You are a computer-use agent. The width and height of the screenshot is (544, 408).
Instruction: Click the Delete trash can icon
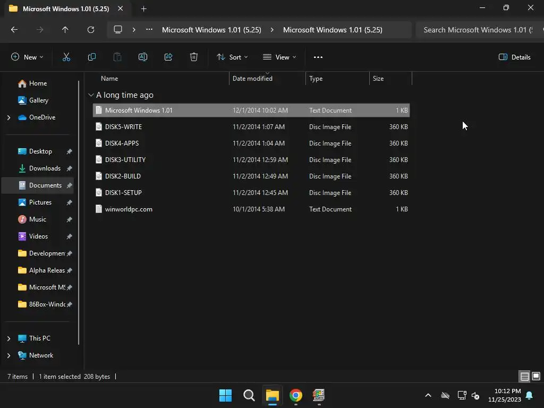pos(194,57)
